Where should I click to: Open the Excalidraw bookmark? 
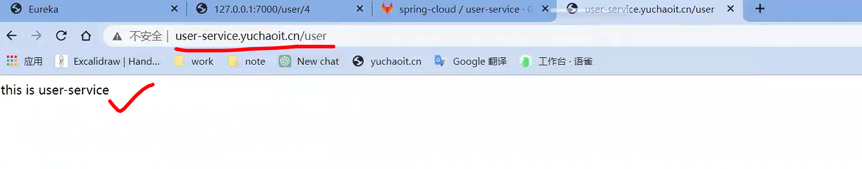[x=107, y=61]
